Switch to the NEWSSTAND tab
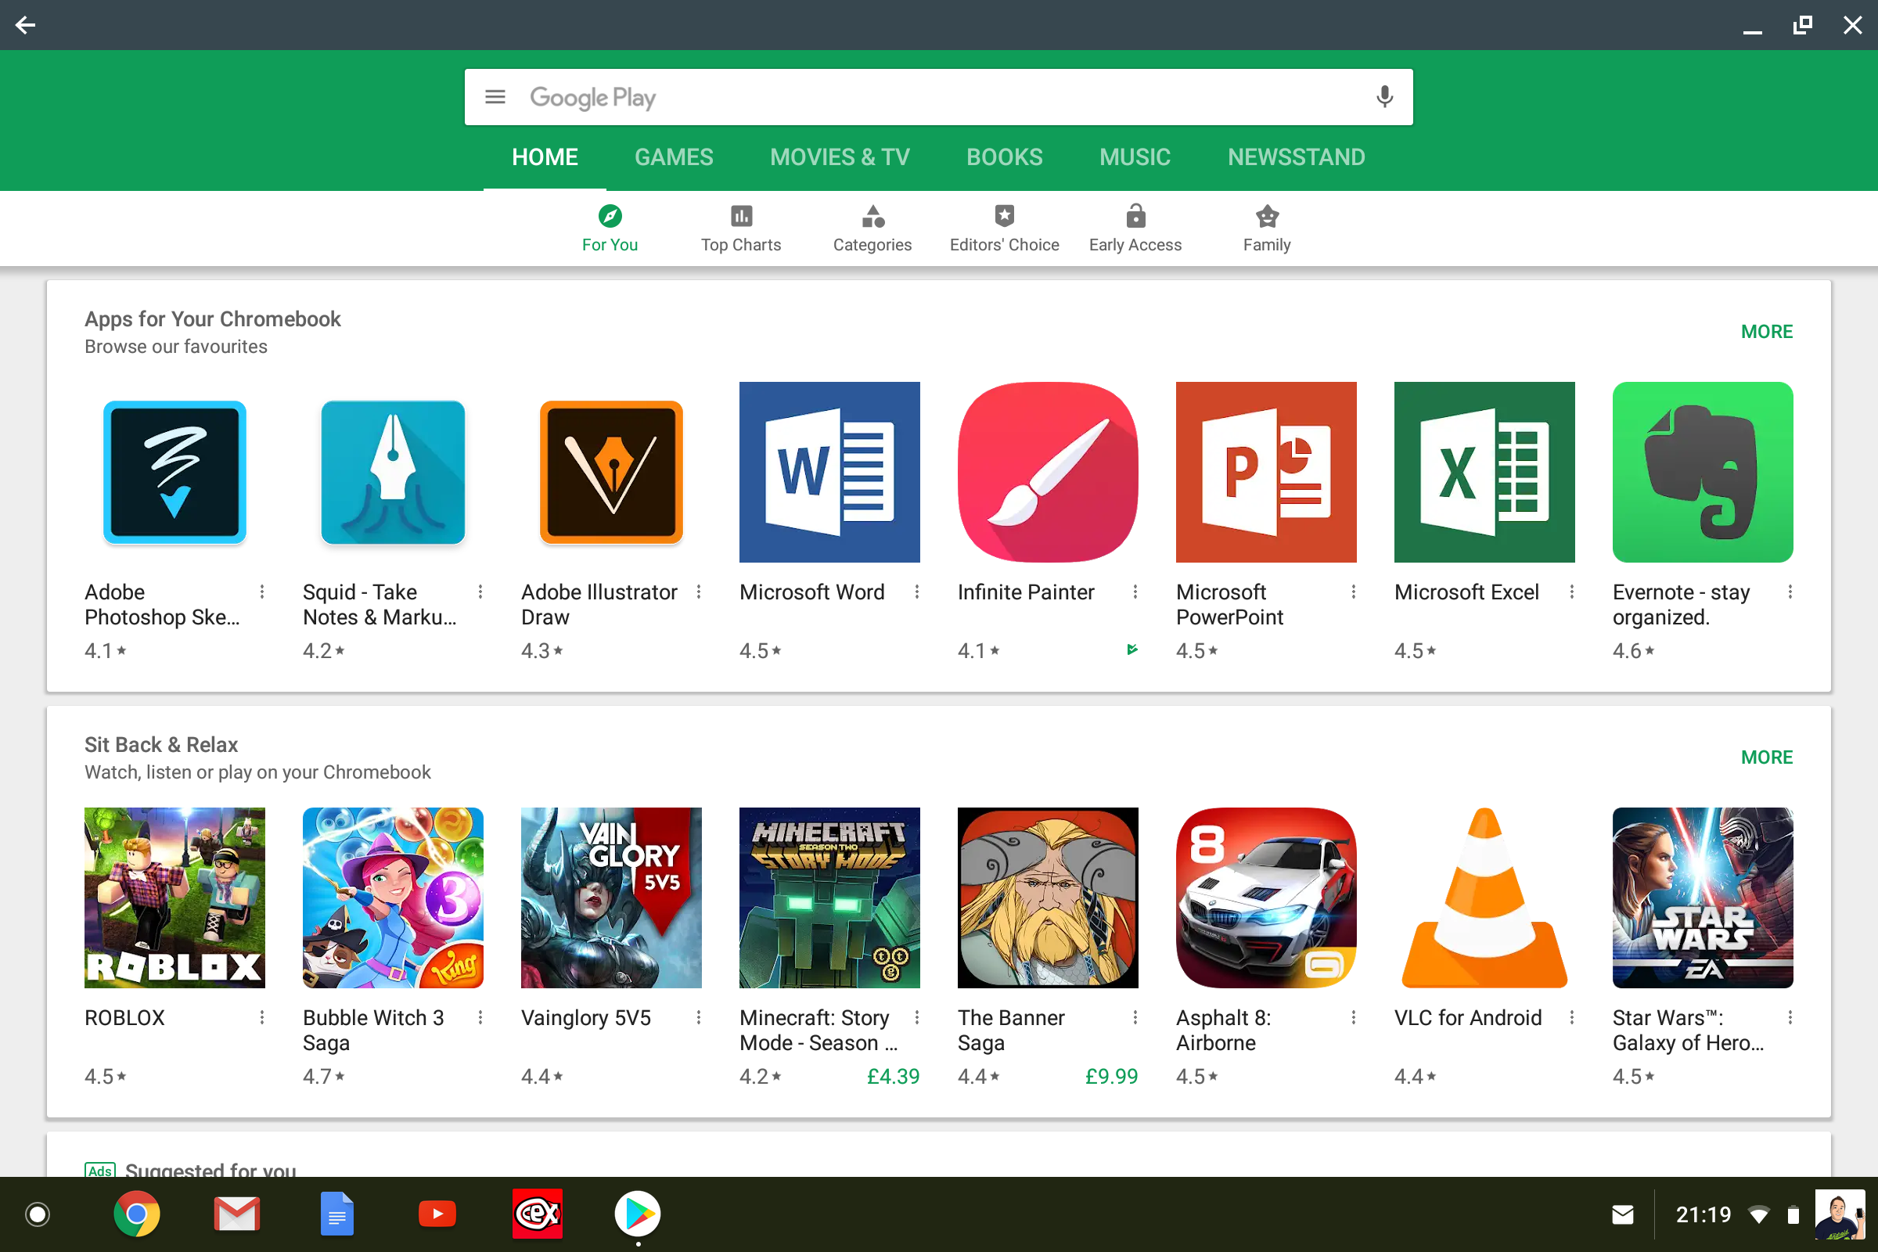This screenshot has height=1252, width=1878. click(1296, 157)
